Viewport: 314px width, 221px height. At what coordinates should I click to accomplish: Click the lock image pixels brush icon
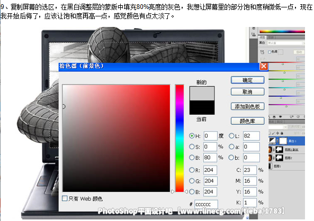coord(273,133)
